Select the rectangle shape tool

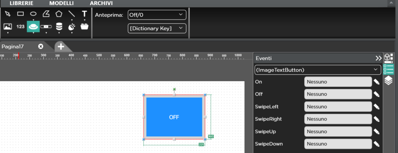(x=20, y=14)
